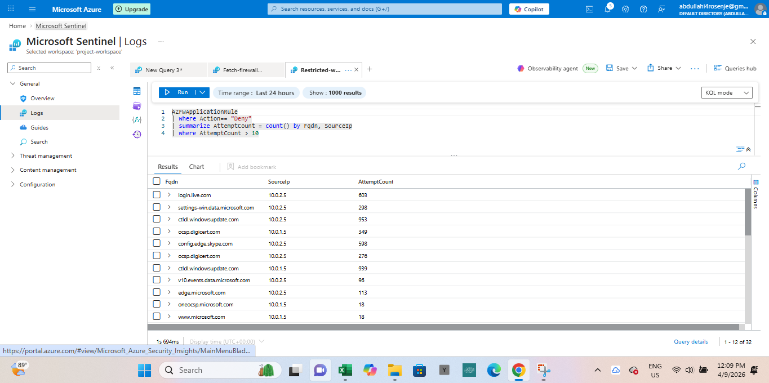Screen dimensions: 769x383
Task: Click the Azure global search field
Action: (384, 9)
